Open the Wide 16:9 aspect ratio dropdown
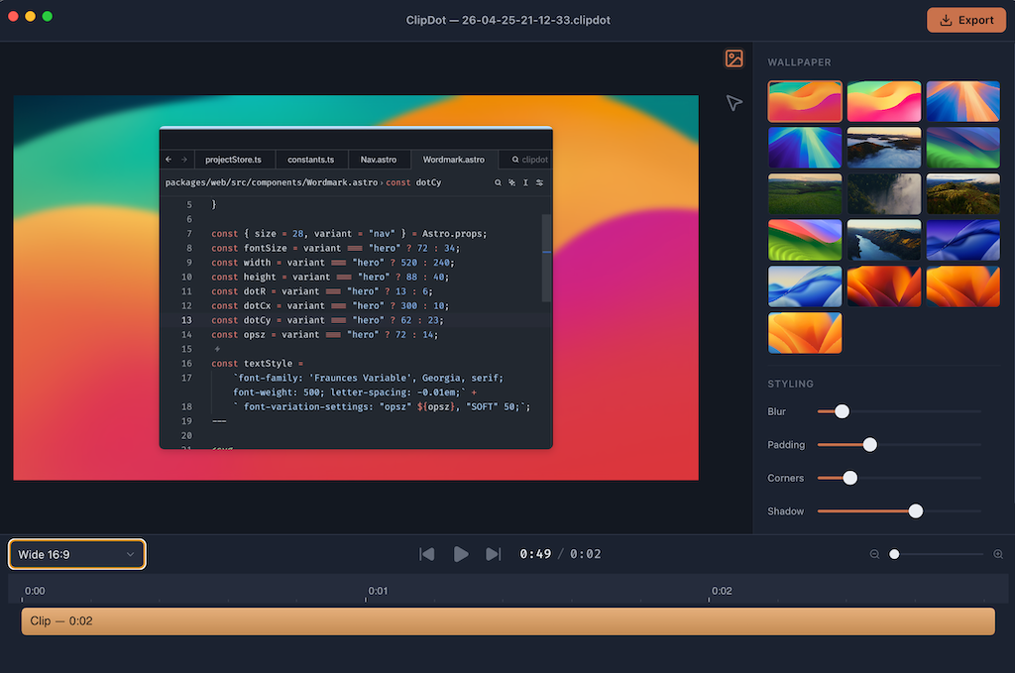 click(x=76, y=554)
